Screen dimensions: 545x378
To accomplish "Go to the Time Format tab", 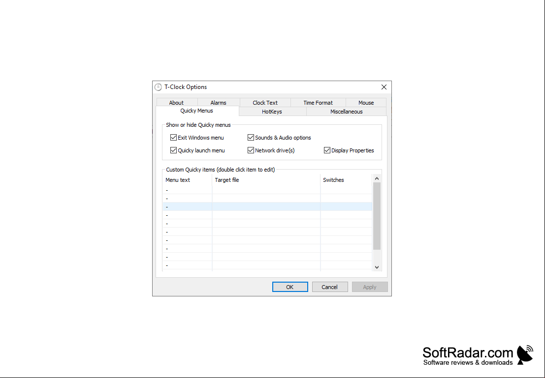I will (318, 103).
